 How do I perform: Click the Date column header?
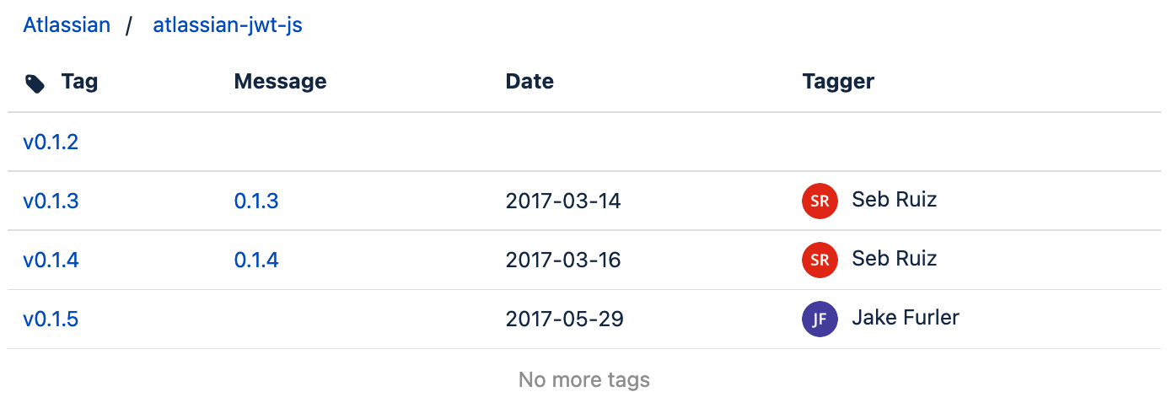tap(530, 82)
